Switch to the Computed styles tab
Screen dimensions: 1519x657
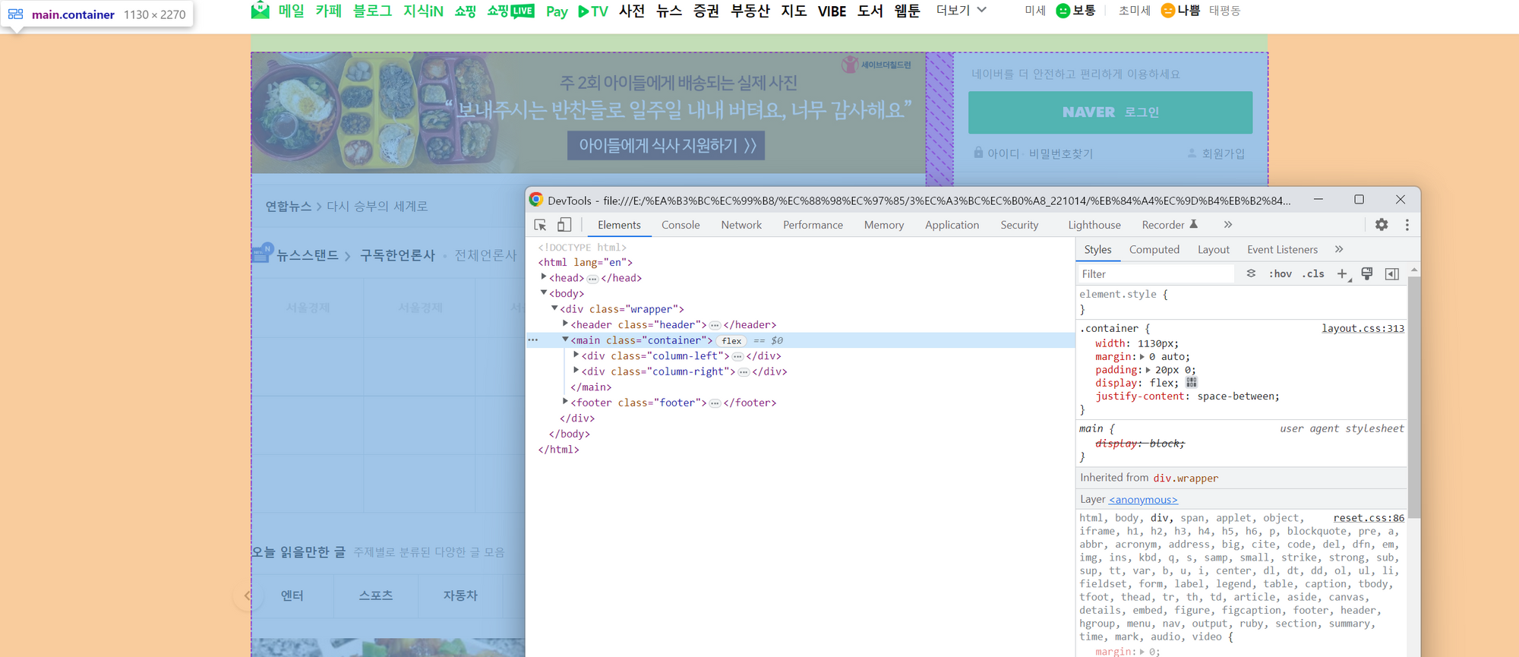(1154, 249)
